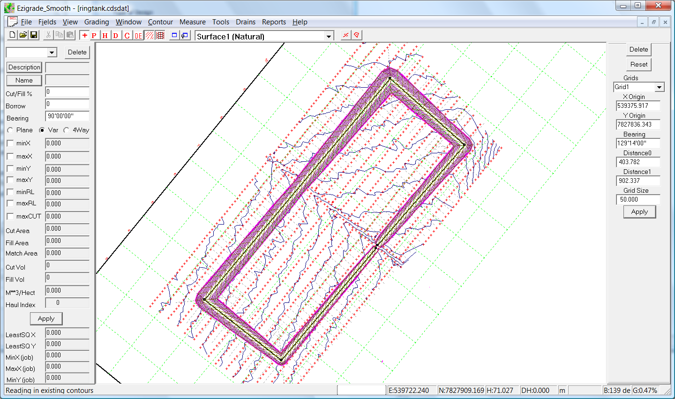Select the 4Way radio button
The height and width of the screenshot is (399, 675).
67,130
